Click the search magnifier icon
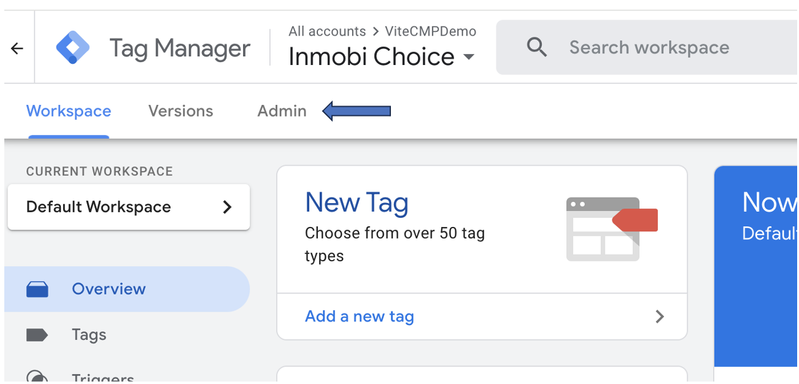 537,47
